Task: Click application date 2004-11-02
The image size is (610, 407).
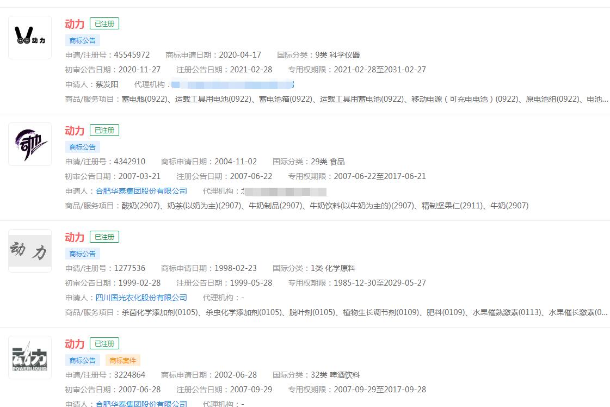Action: pos(236,162)
